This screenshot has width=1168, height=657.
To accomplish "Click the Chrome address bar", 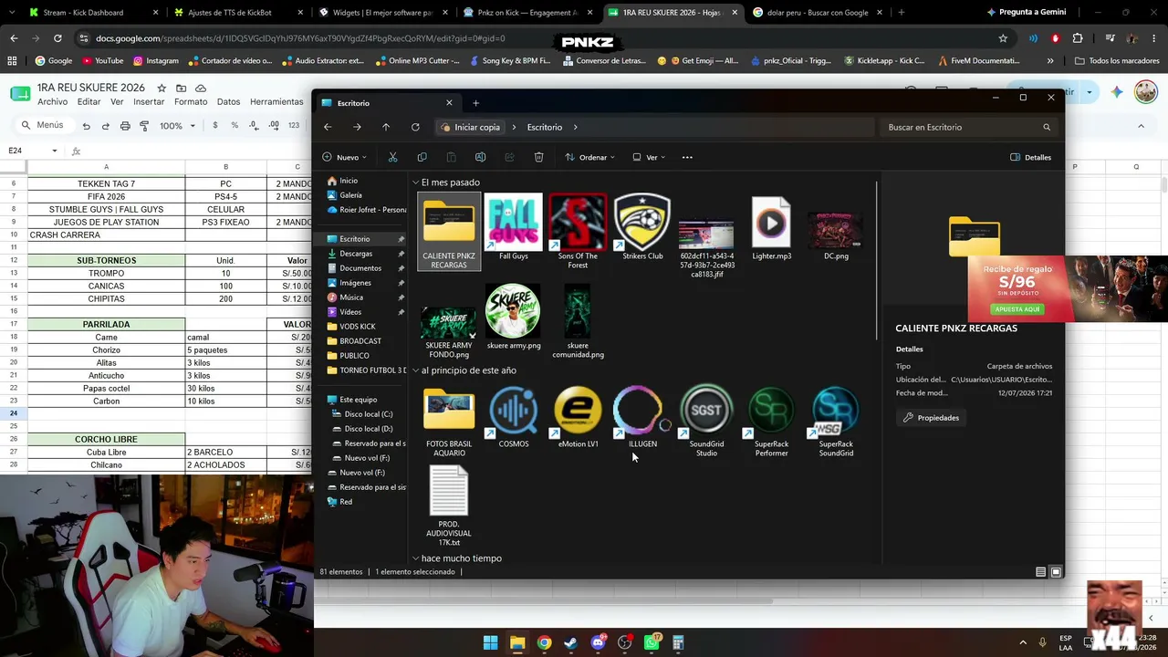I will [538, 38].
